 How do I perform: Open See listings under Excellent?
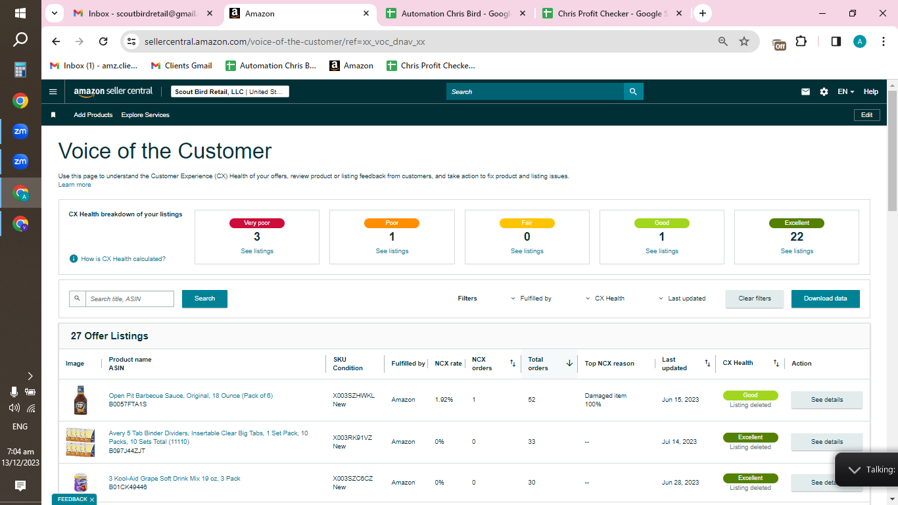[797, 251]
